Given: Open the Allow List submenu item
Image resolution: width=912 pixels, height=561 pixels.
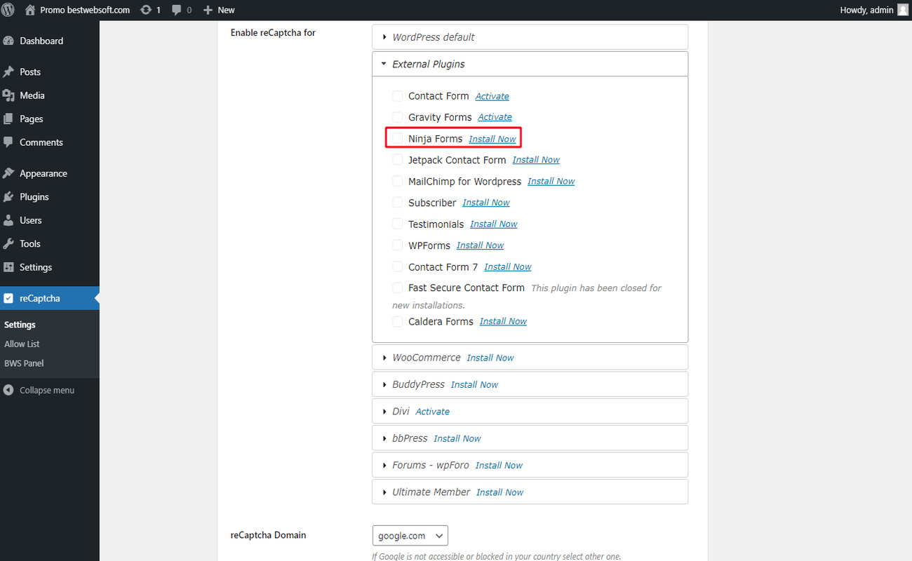Looking at the screenshot, I should tap(22, 344).
